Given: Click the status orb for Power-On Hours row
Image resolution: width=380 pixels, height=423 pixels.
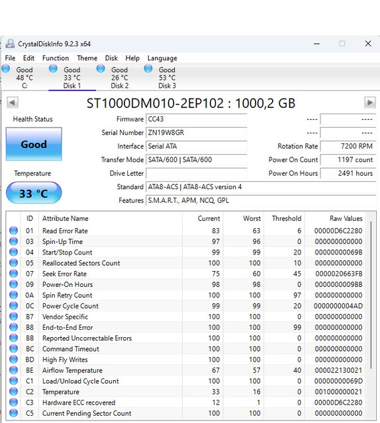Looking at the screenshot, I should pos(13,284).
